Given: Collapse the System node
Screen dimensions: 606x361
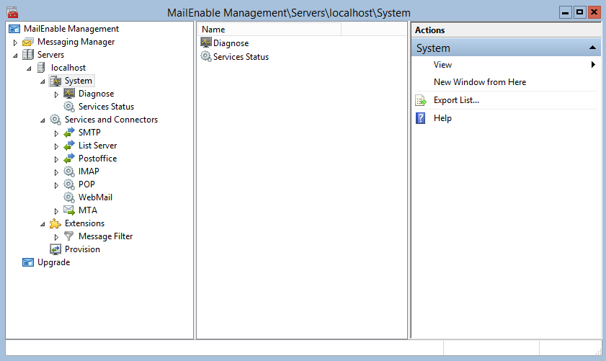Looking at the screenshot, I should [x=43, y=81].
